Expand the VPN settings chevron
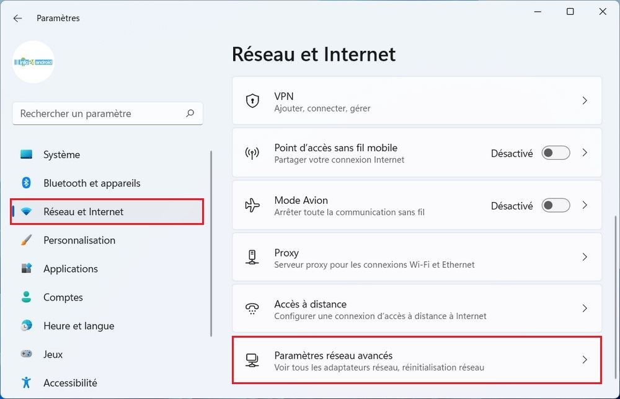Screen dimensions: 620x399 (x=585, y=100)
